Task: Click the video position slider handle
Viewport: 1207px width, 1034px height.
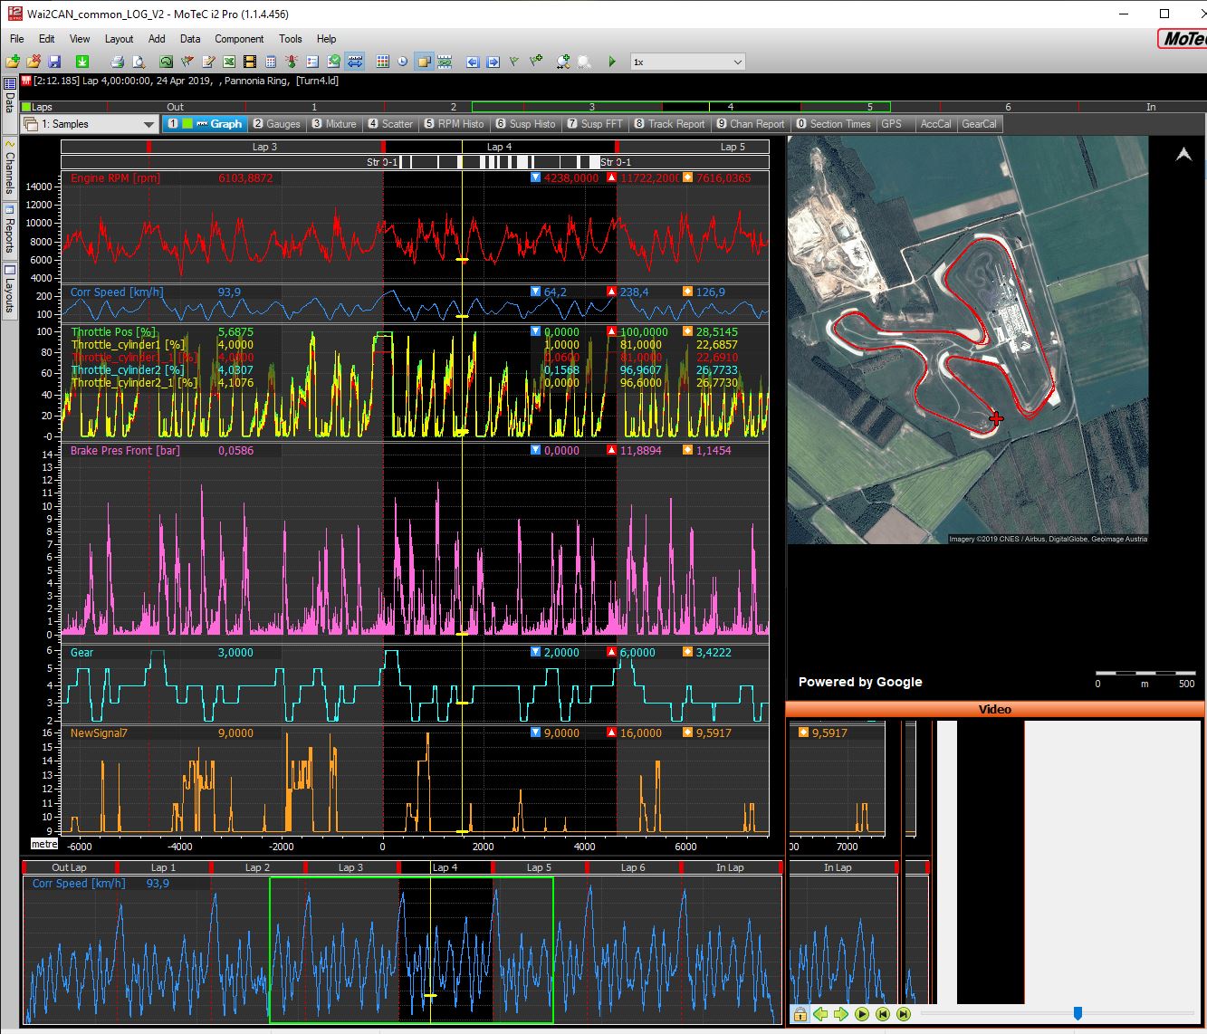Action: [x=1078, y=1013]
